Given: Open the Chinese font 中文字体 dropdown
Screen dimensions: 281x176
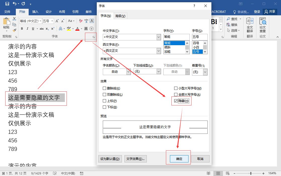Looking at the screenshot, I should tap(159, 37).
